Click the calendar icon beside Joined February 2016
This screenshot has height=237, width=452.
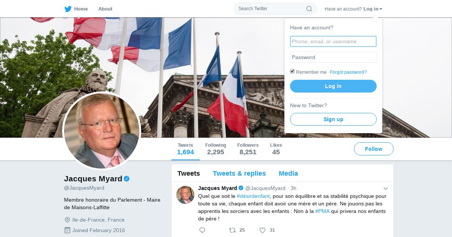click(67, 230)
